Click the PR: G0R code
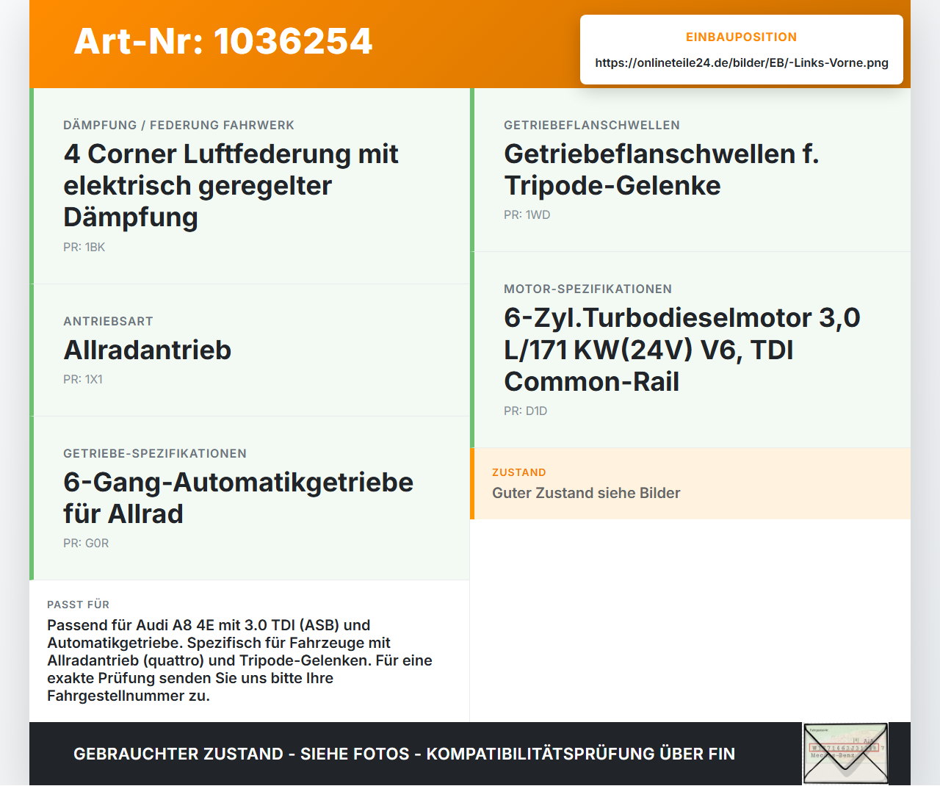Viewport: 940px width, 786px height. [x=86, y=543]
